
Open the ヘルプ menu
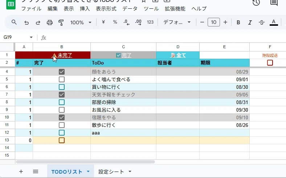(199, 9)
